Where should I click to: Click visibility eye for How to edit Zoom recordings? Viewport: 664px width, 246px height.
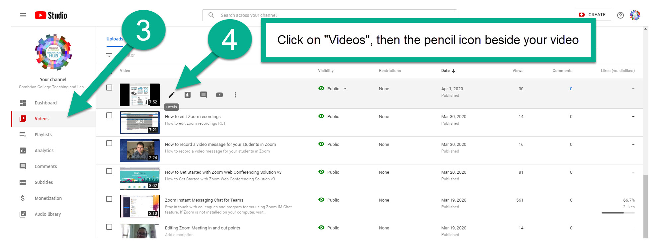[x=321, y=116]
